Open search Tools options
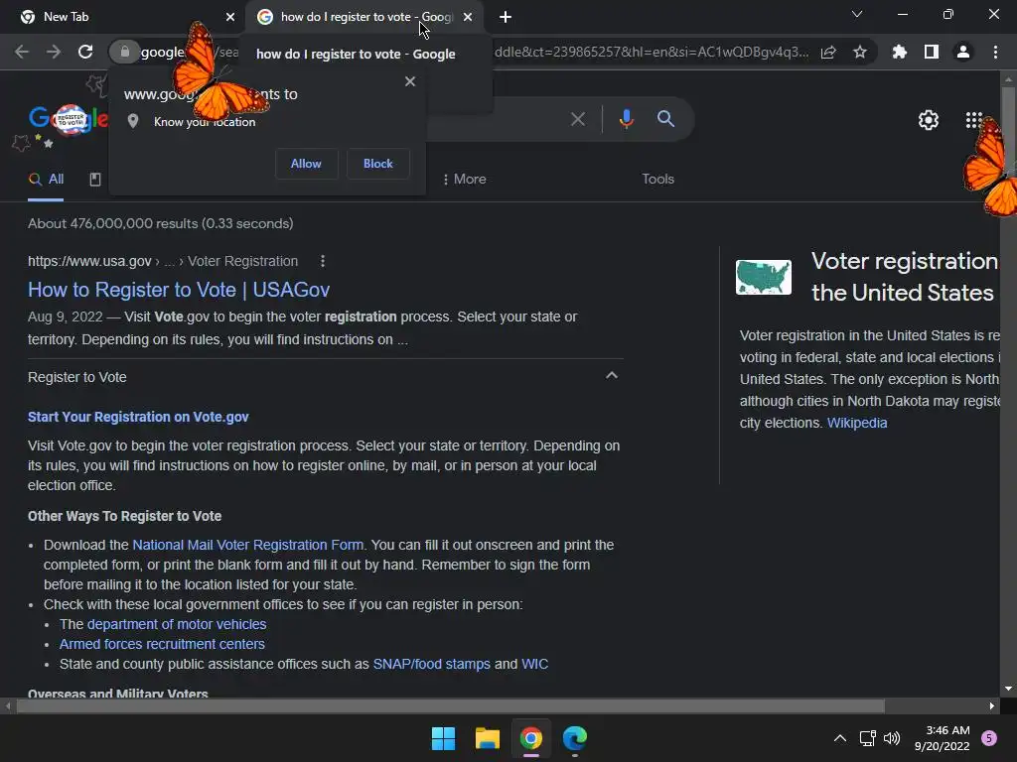The width and height of the screenshot is (1017, 762). pyautogui.click(x=657, y=180)
